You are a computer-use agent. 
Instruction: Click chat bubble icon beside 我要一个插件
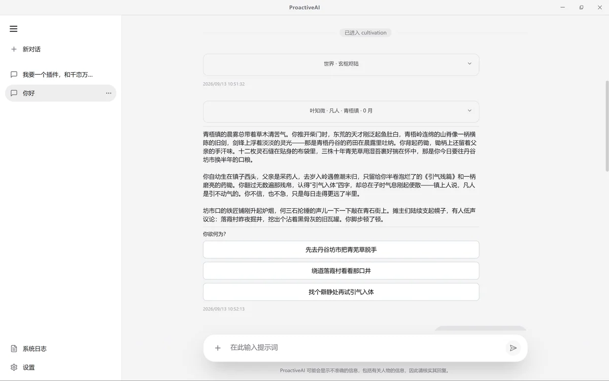14,75
